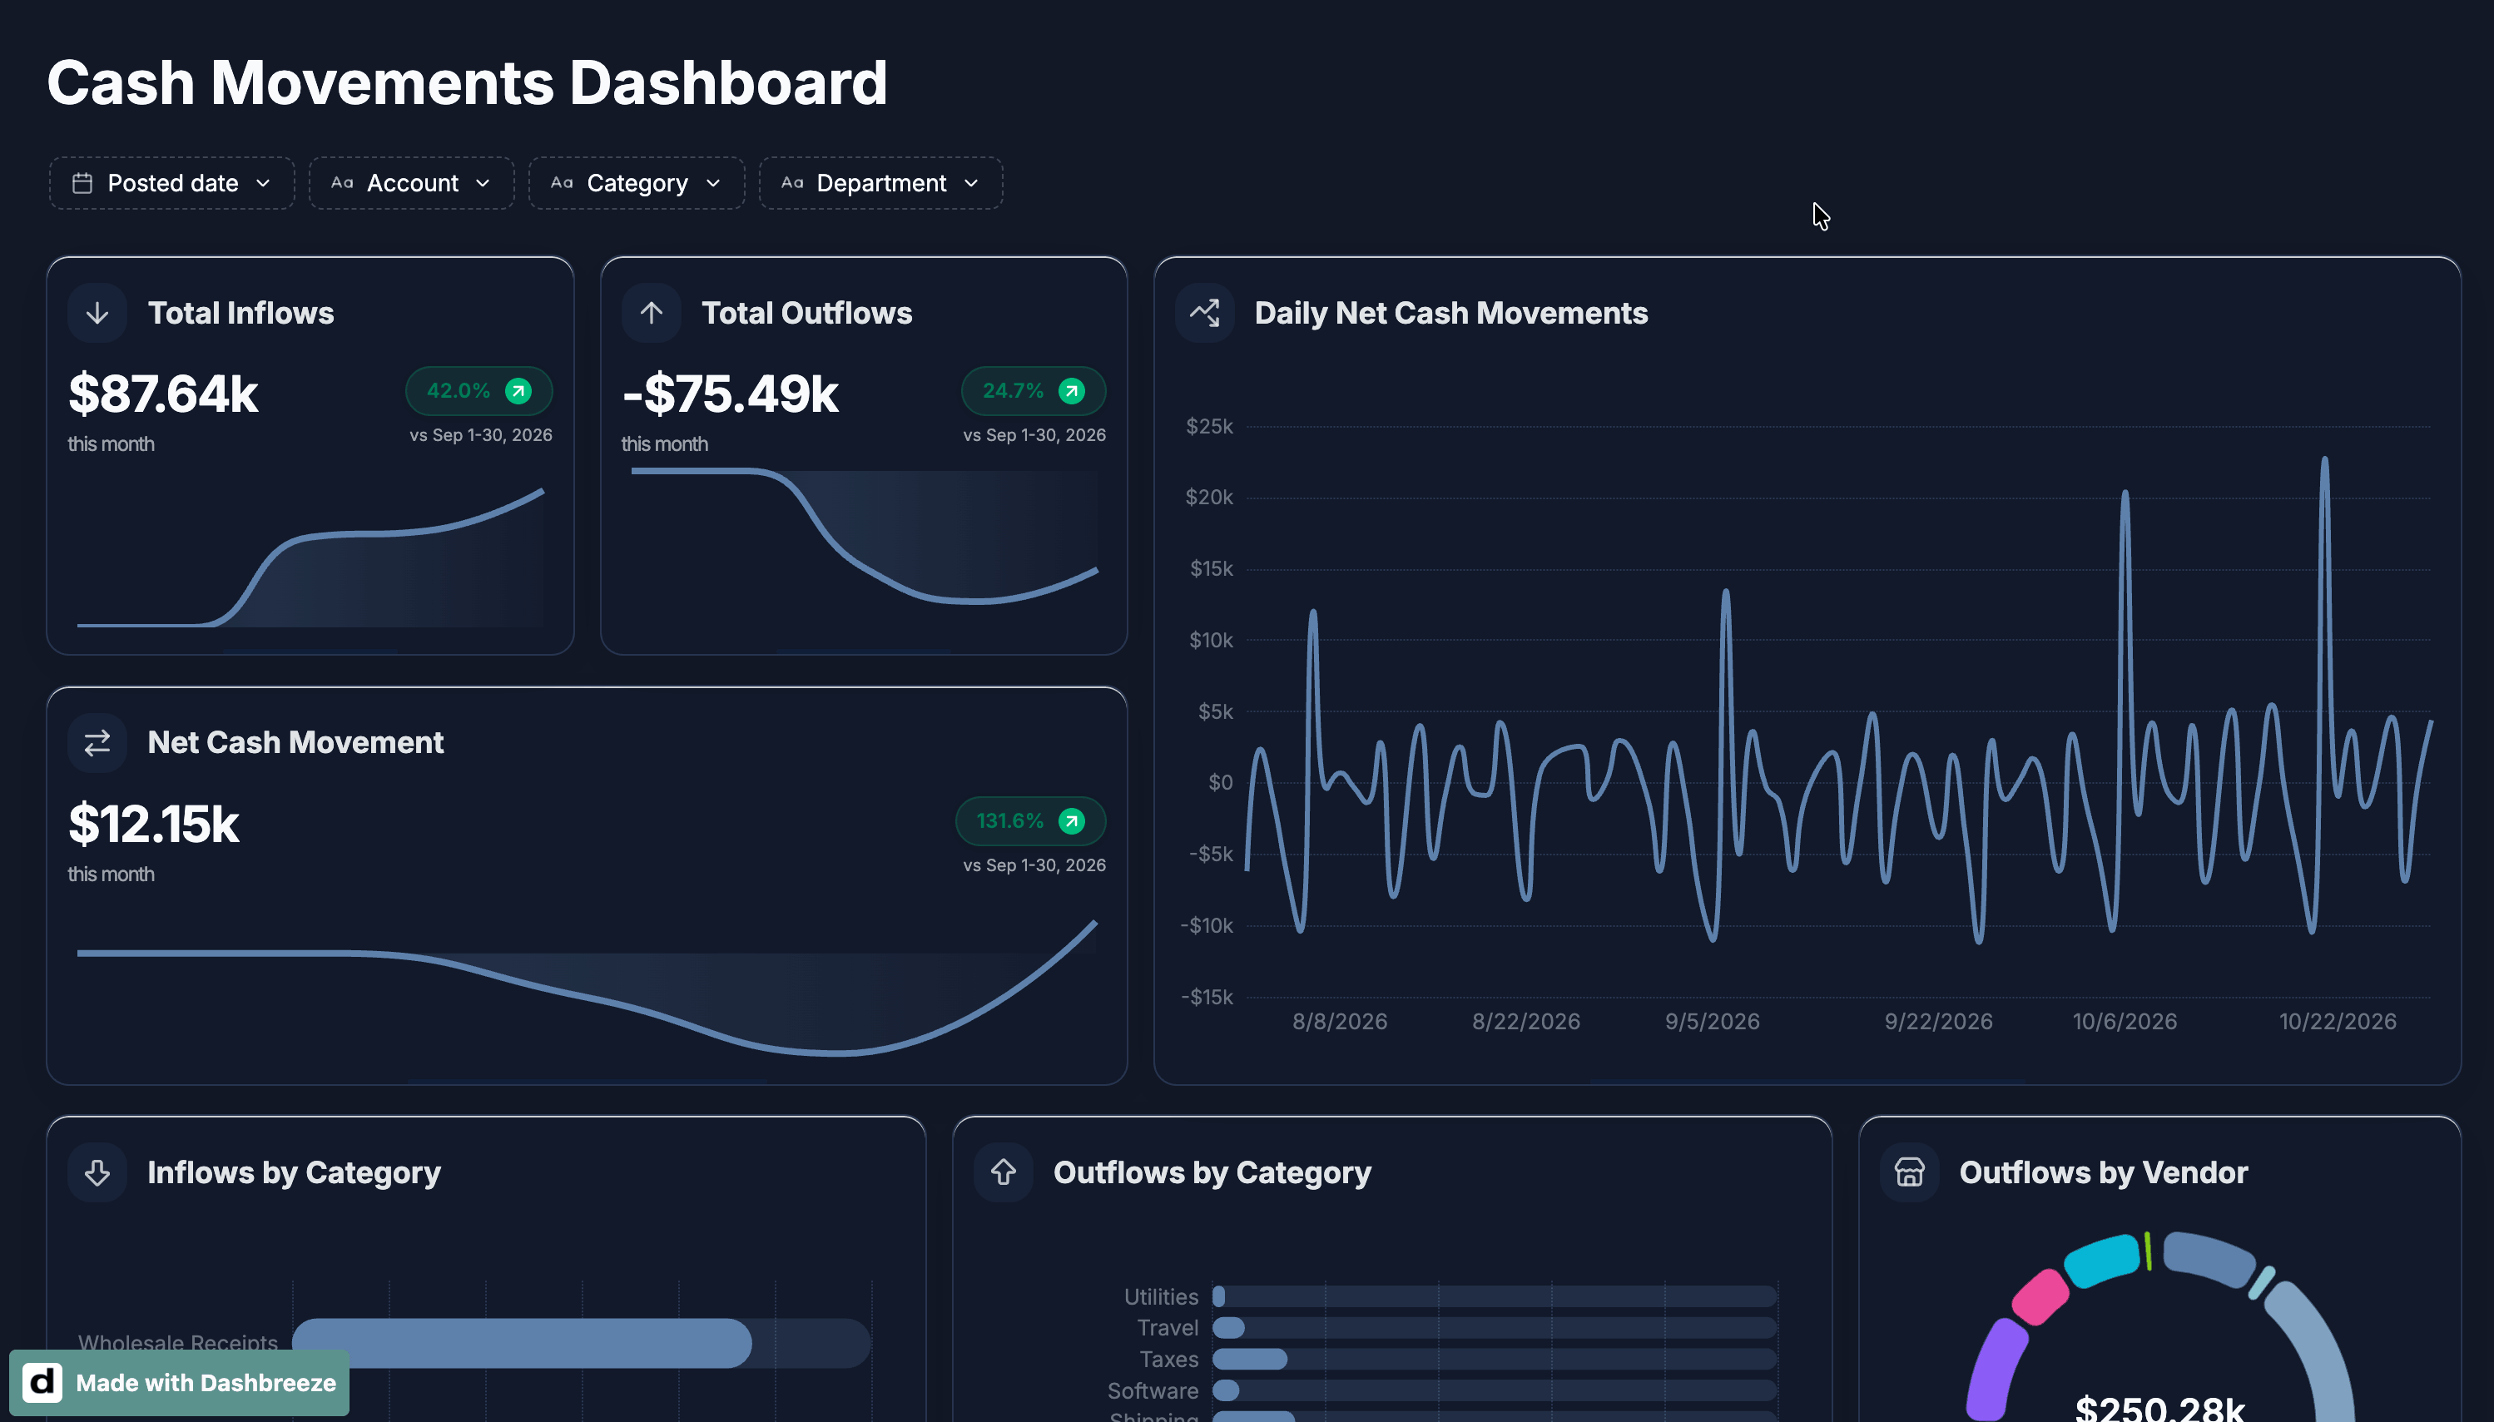This screenshot has height=1422, width=2494.
Task: Click the Daily Net Cash Movements trend icon
Action: (1205, 313)
